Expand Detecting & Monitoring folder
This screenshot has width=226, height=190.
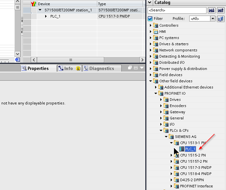tap(151, 56)
